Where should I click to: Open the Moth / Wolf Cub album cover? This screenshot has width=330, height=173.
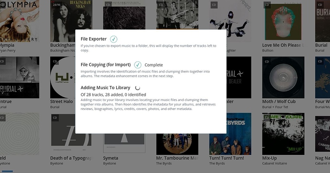tap(283, 77)
